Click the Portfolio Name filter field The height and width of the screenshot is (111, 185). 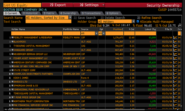[71, 34]
